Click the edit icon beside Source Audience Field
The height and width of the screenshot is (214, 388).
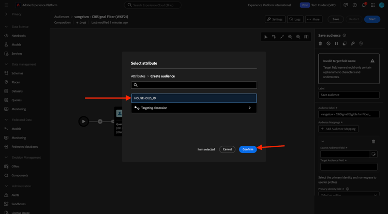tap(374, 154)
